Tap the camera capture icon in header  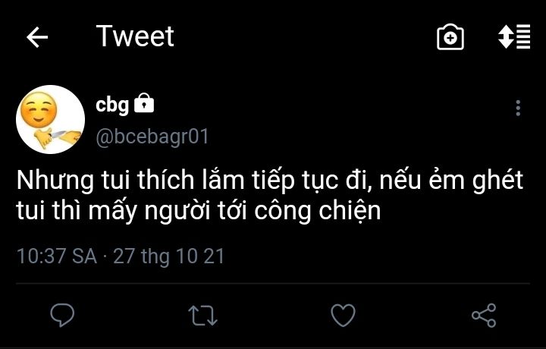coord(450,37)
